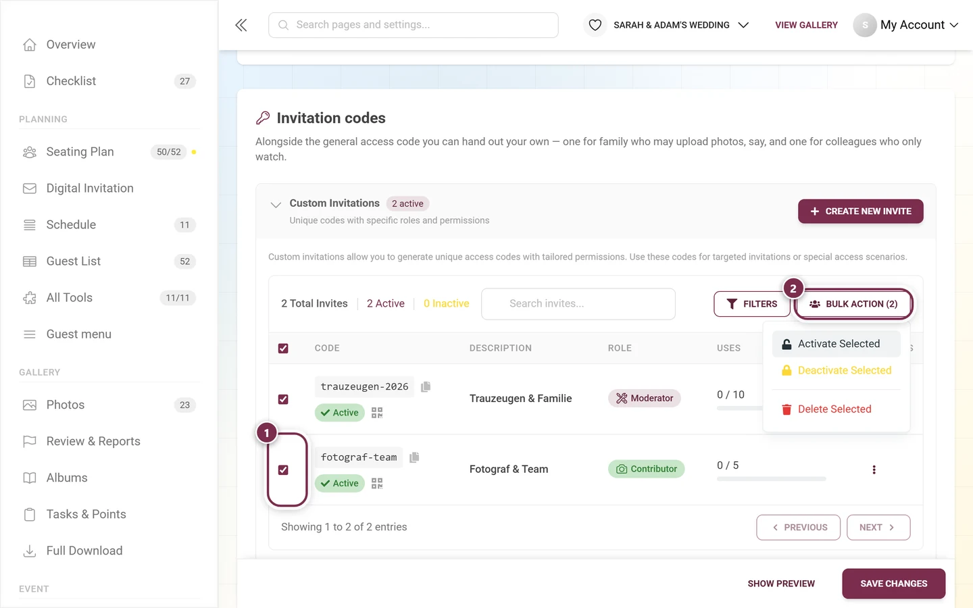Open the Full Download page
The width and height of the screenshot is (973, 608).
[x=109, y=551]
